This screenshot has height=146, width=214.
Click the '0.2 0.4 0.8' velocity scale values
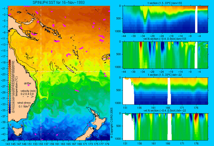tap(27, 94)
